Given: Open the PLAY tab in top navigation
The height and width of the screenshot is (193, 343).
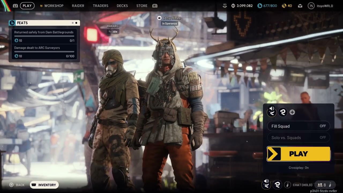Looking at the screenshot, I should [27, 6].
